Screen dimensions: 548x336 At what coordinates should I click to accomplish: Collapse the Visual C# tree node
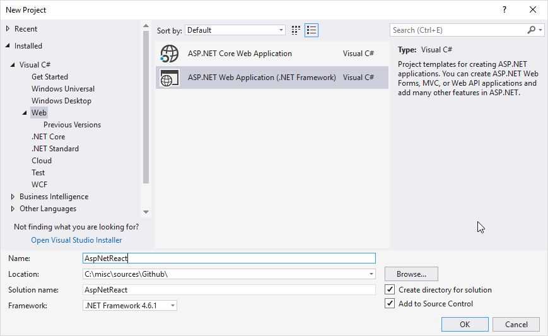click(13, 65)
